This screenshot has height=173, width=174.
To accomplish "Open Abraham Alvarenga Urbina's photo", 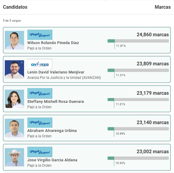I will coord(14,128).
